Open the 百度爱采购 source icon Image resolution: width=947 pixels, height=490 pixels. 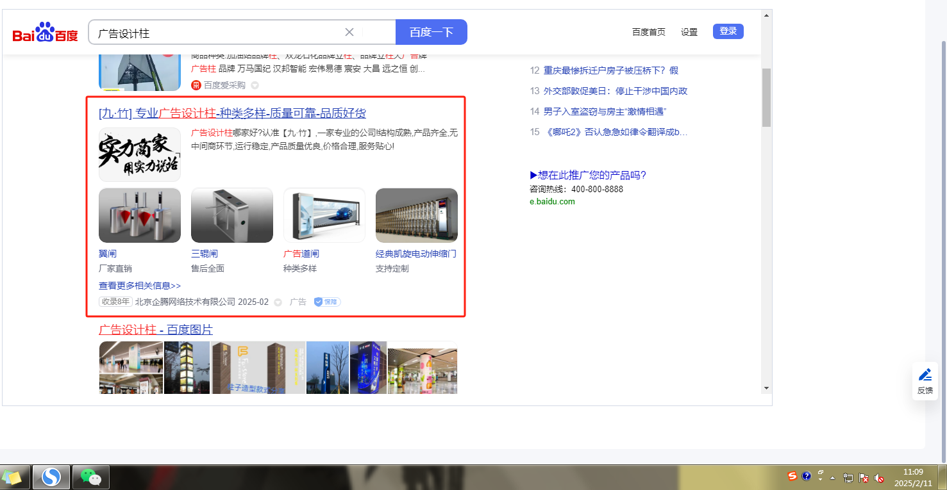click(x=196, y=85)
